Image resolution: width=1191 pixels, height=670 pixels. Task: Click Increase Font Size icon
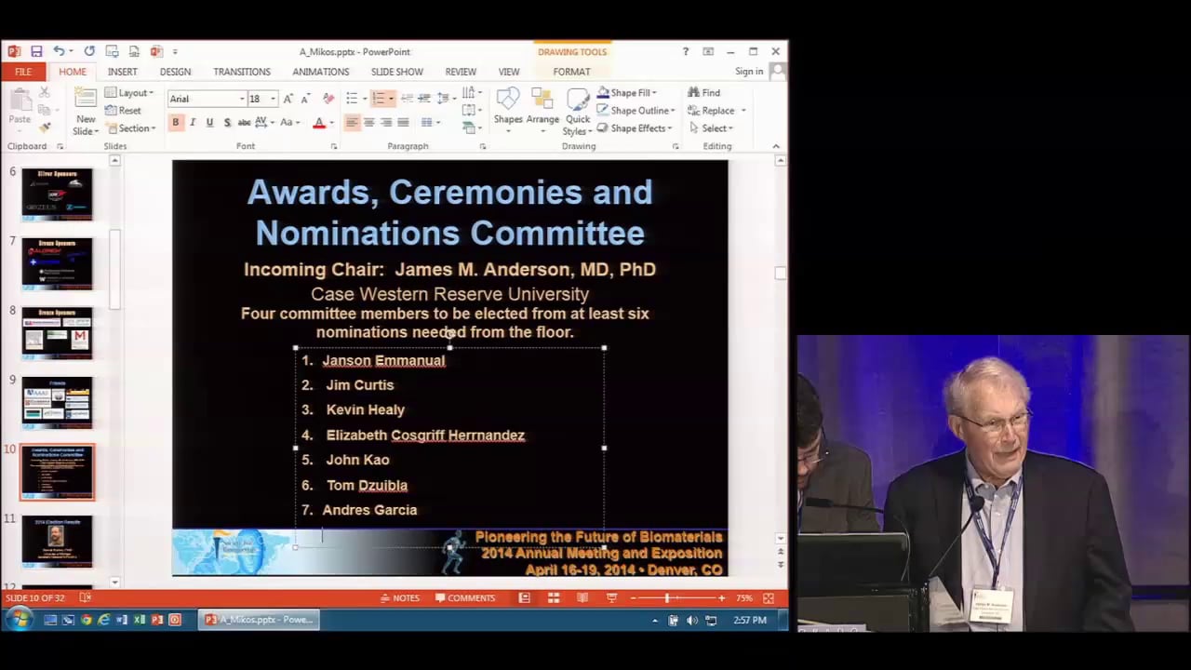click(288, 99)
